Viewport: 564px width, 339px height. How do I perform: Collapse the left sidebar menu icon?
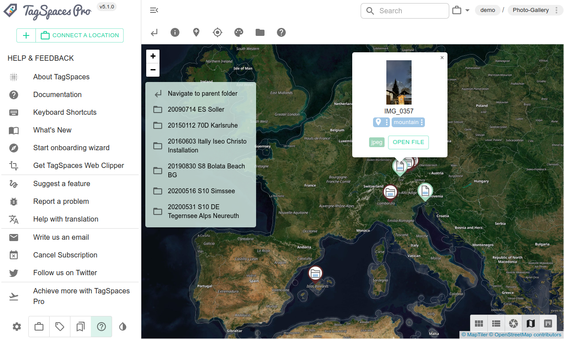point(154,10)
